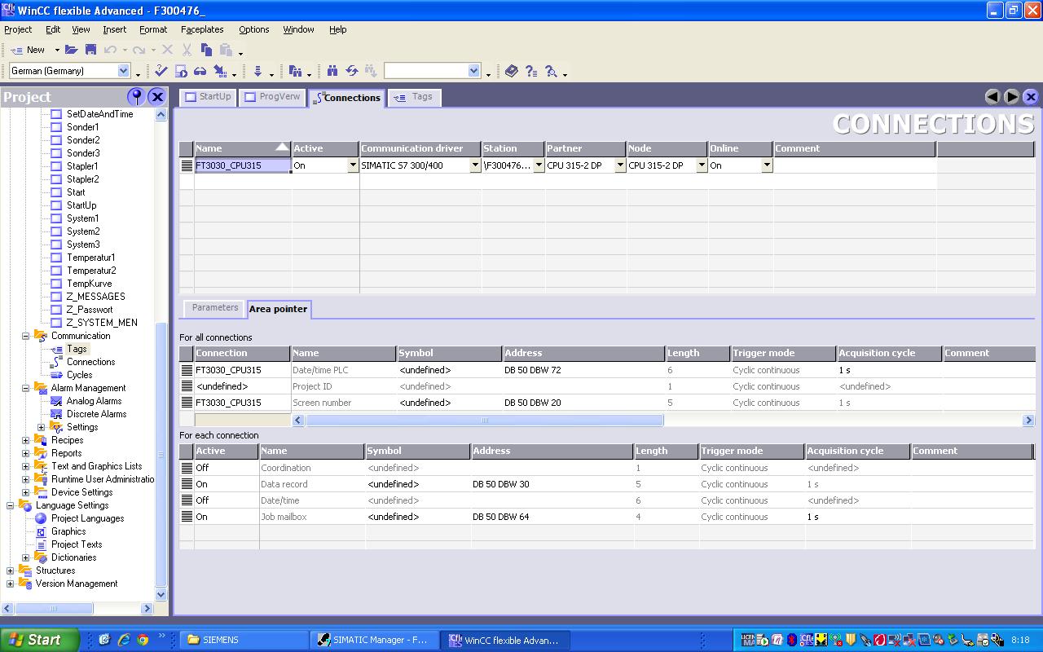This screenshot has width=1043, height=652.
Task: Select Project Languages in project tree
Action: pos(87,518)
